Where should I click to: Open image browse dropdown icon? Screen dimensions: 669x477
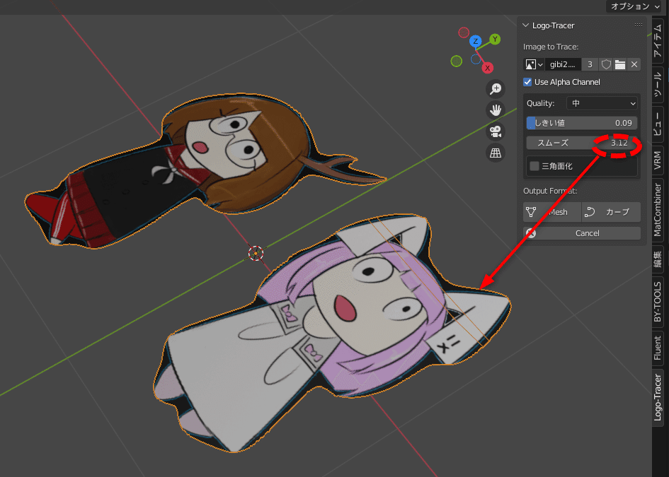(534, 64)
